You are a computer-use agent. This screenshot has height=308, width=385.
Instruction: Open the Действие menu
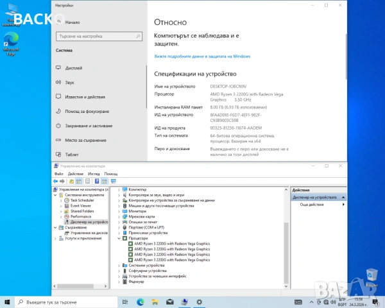click(75, 173)
